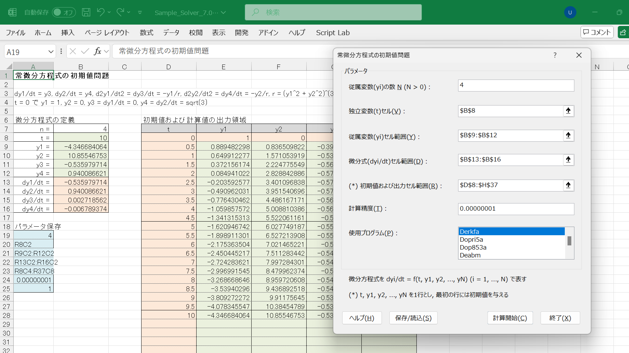
Task: Open the file name dropdown in title bar
Action: [224, 13]
